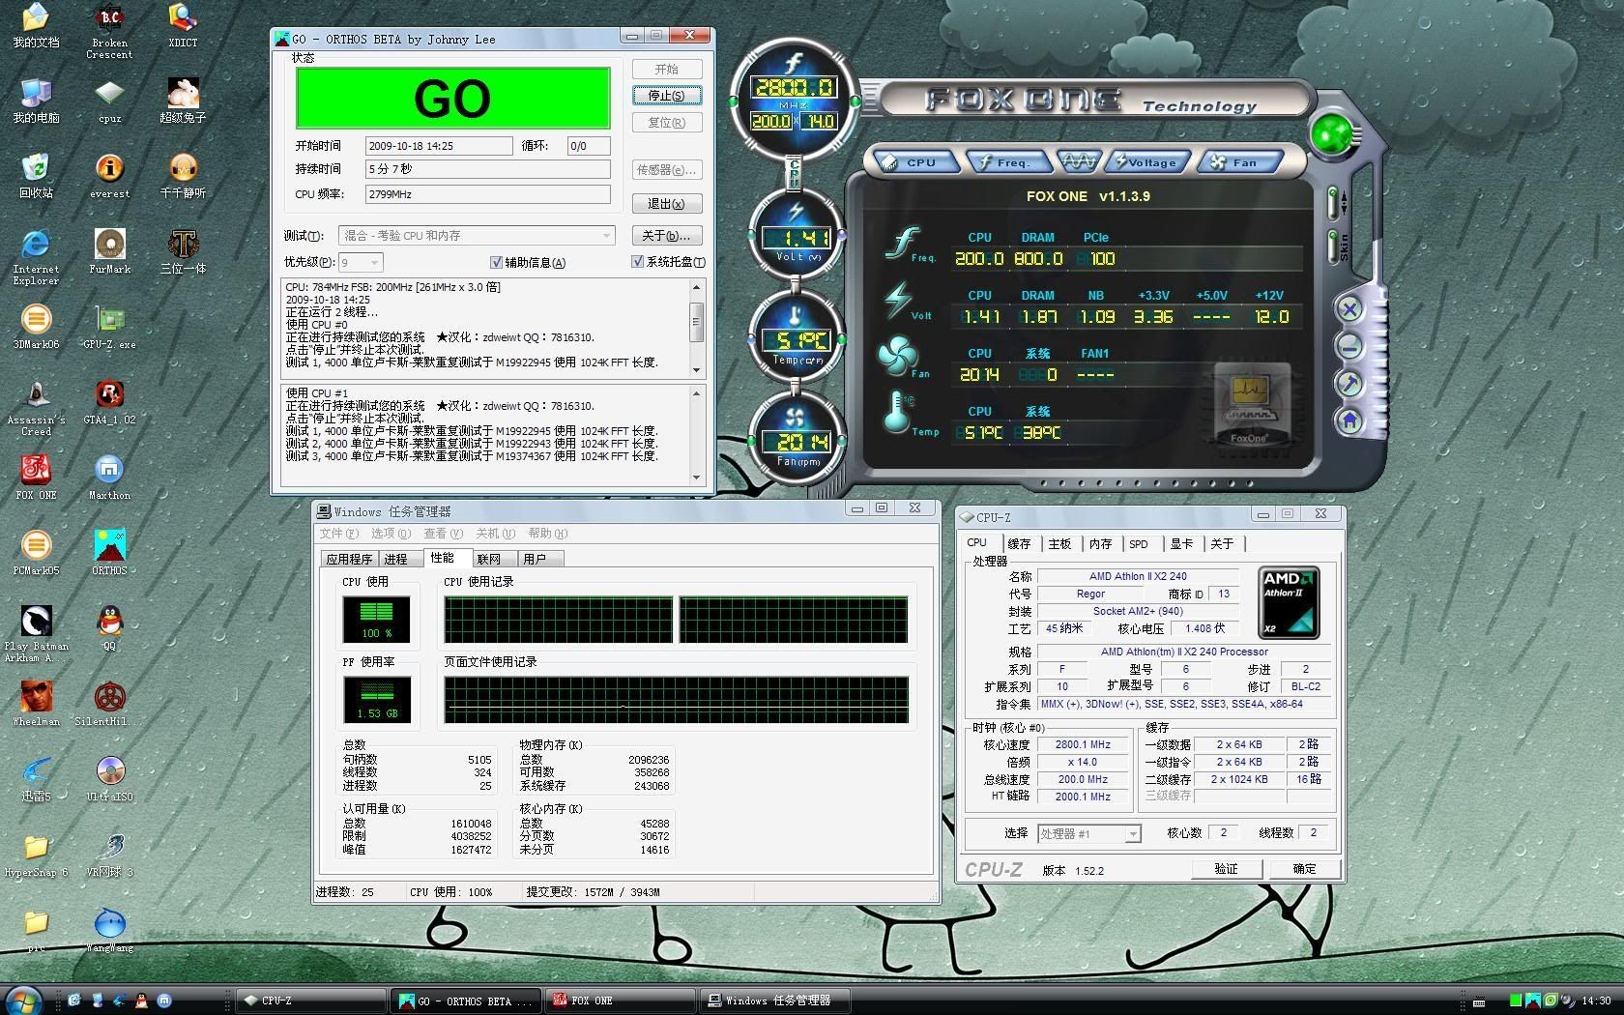Open the 内存 tab in CPU-Z
The width and height of the screenshot is (1624, 1015).
pyautogui.click(x=1100, y=543)
